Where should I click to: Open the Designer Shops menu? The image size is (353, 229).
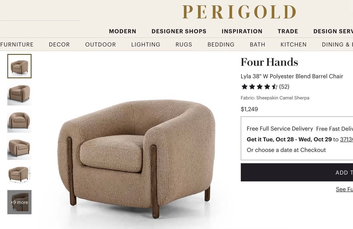pyautogui.click(x=179, y=31)
